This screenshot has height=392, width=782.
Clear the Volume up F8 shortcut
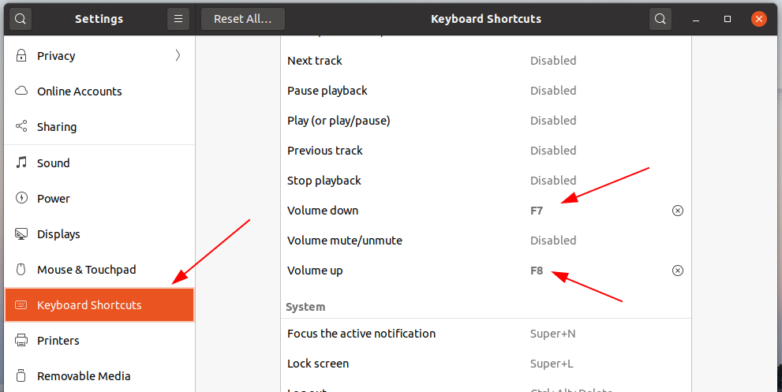coord(677,271)
